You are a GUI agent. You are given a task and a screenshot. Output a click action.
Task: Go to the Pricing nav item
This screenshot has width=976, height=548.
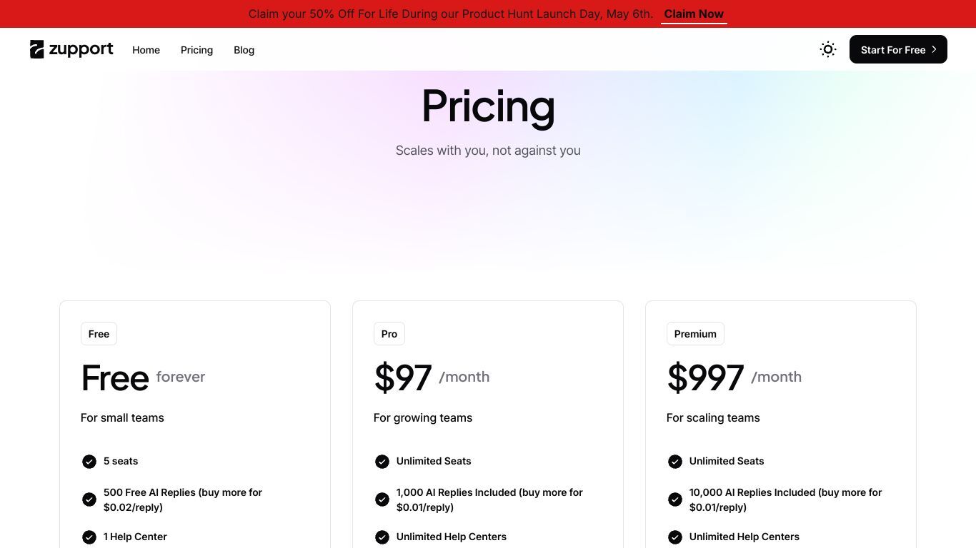click(x=196, y=50)
